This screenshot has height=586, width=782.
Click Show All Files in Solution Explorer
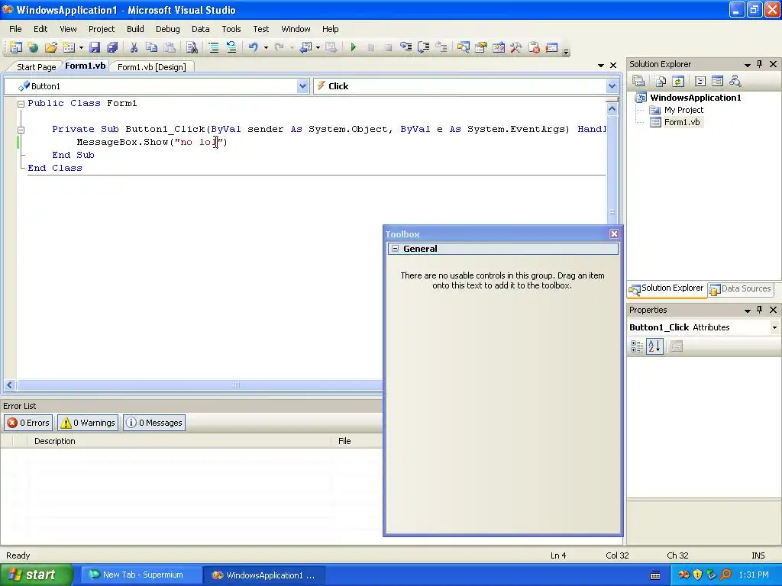[x=660, y=81]
